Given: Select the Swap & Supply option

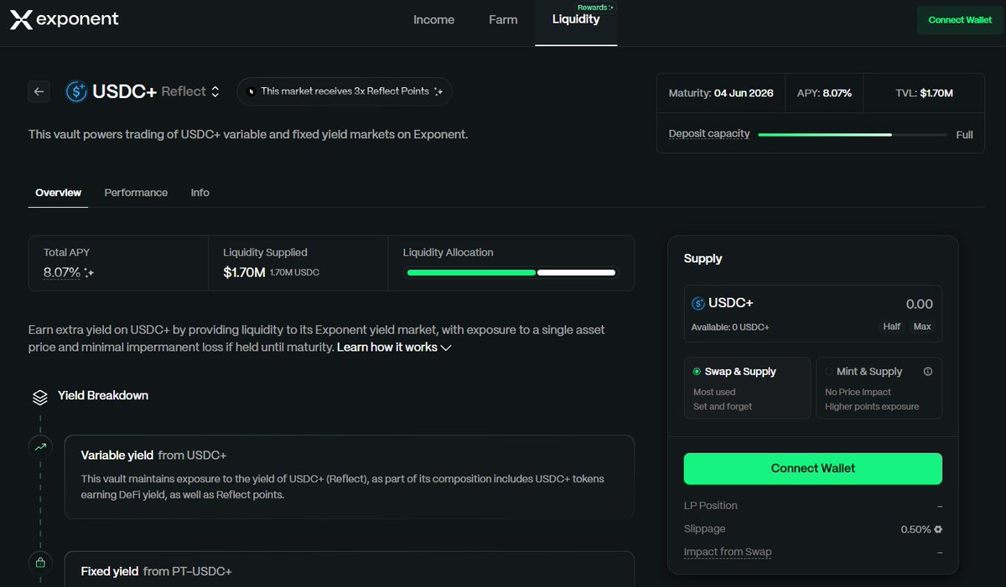Looking at the screenshot, I should point(747,389).
